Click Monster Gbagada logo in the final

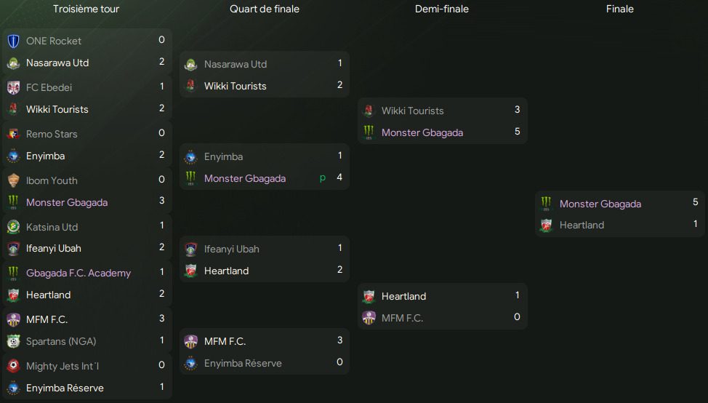547,204
